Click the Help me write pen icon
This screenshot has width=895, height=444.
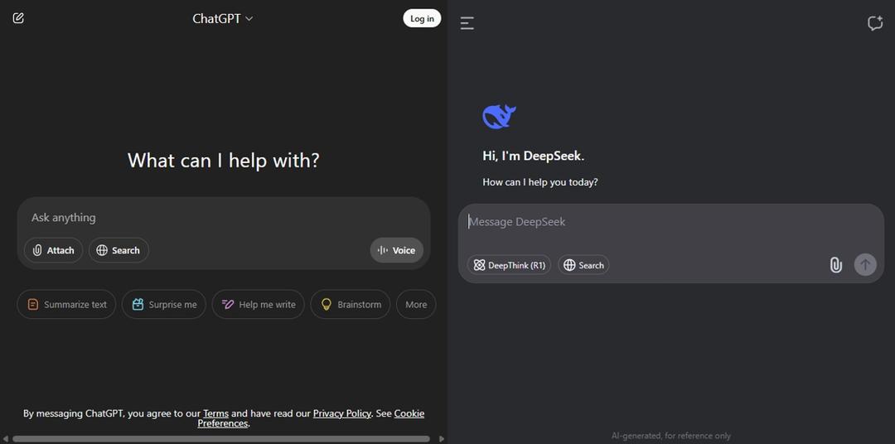point(228,304)
